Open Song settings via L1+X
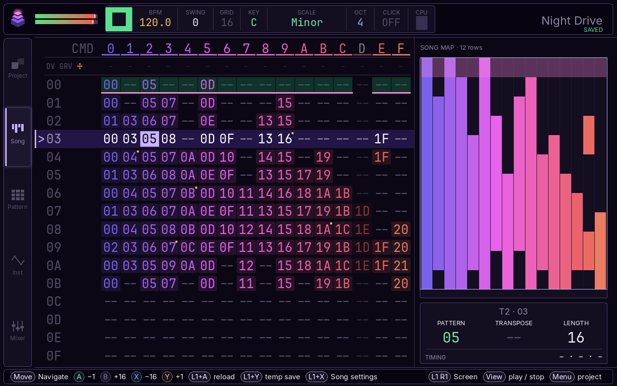Image resolution: width=617 pixels, height=386 pixels. click(341, 377)
